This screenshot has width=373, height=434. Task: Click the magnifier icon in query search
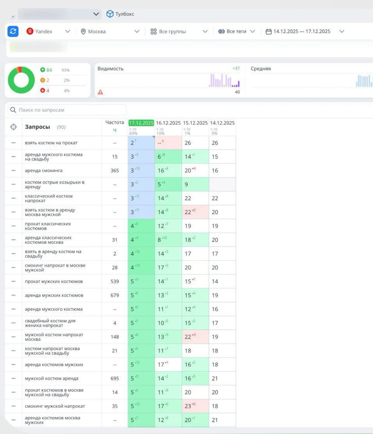pyautogui.click(x=13, y=110)
